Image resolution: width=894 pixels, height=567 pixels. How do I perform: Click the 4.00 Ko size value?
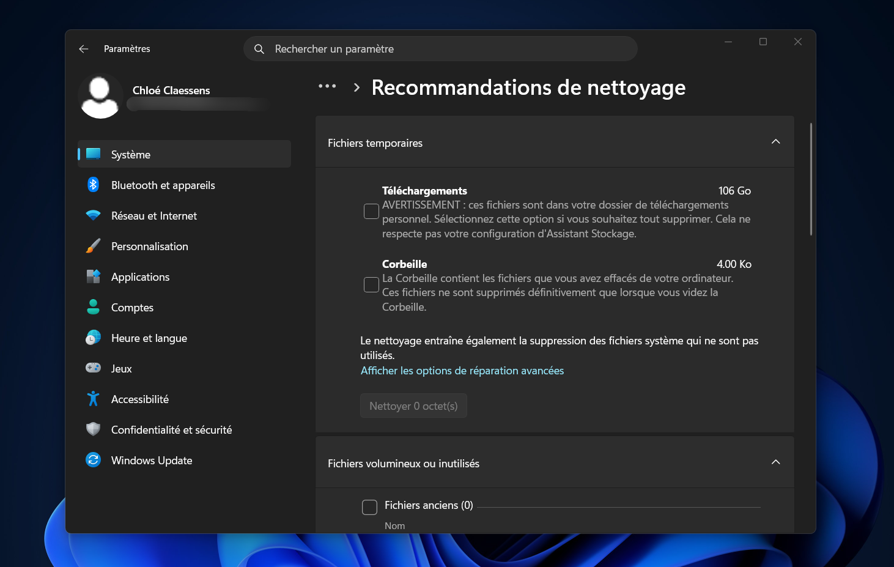(x=734, y=264)
